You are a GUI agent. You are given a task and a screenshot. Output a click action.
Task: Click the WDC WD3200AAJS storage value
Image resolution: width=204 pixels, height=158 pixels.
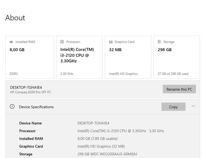coord(107,154)
